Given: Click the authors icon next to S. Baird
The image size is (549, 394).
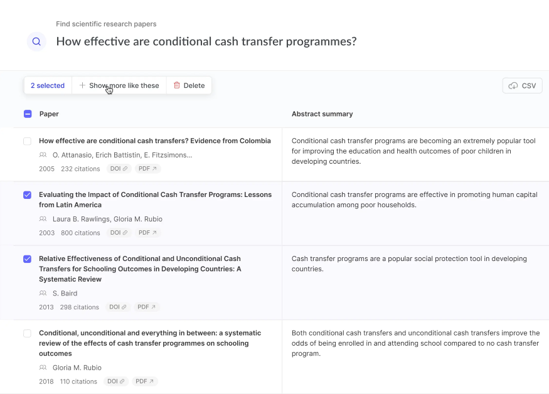Looking at the screenshot, I should [43, 293].
